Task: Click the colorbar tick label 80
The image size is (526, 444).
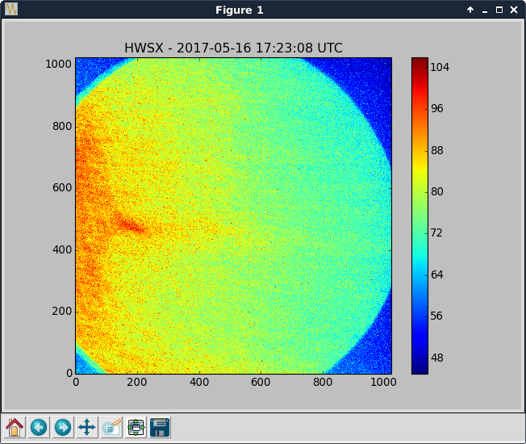Action: click(436, 191)
